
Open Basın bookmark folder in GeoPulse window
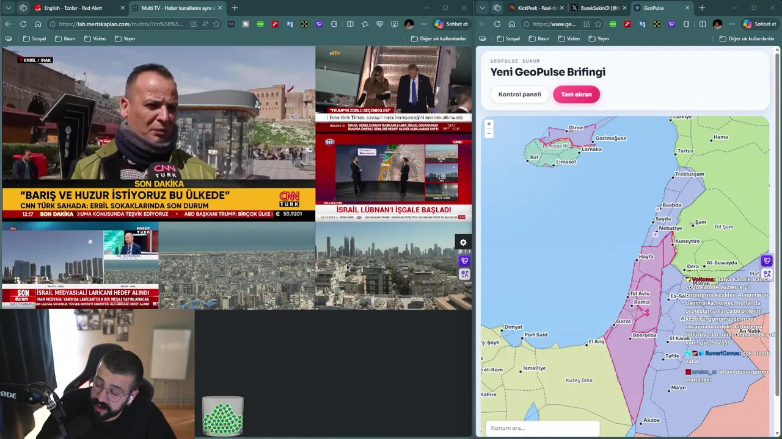click(x=539, y=38)
